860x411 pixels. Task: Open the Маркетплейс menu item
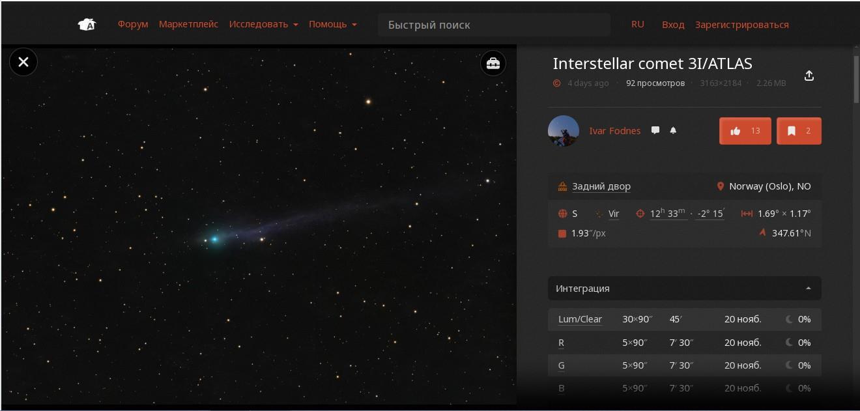pos(188,24)
